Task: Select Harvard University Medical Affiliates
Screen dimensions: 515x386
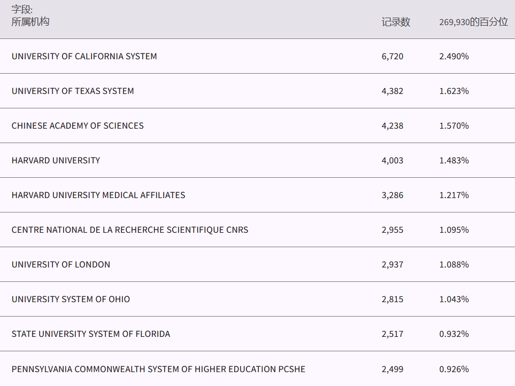Action: 98,195
